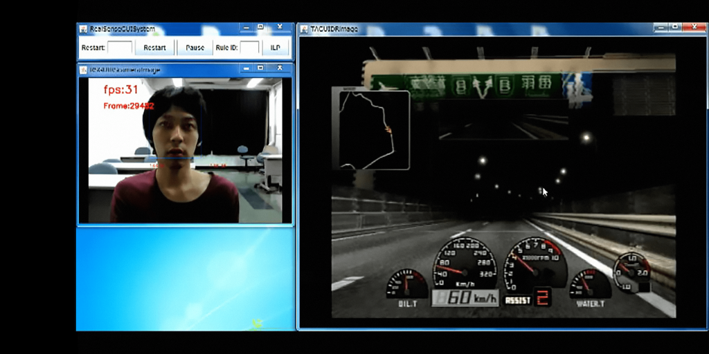Click the Java icon in TACUIDRImage title bar
709x354 pixels.
(305, 29)
